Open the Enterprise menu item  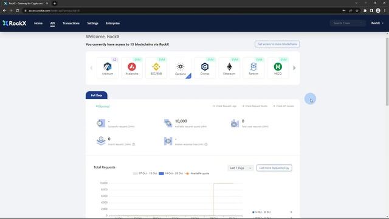[x=112, y=23]
